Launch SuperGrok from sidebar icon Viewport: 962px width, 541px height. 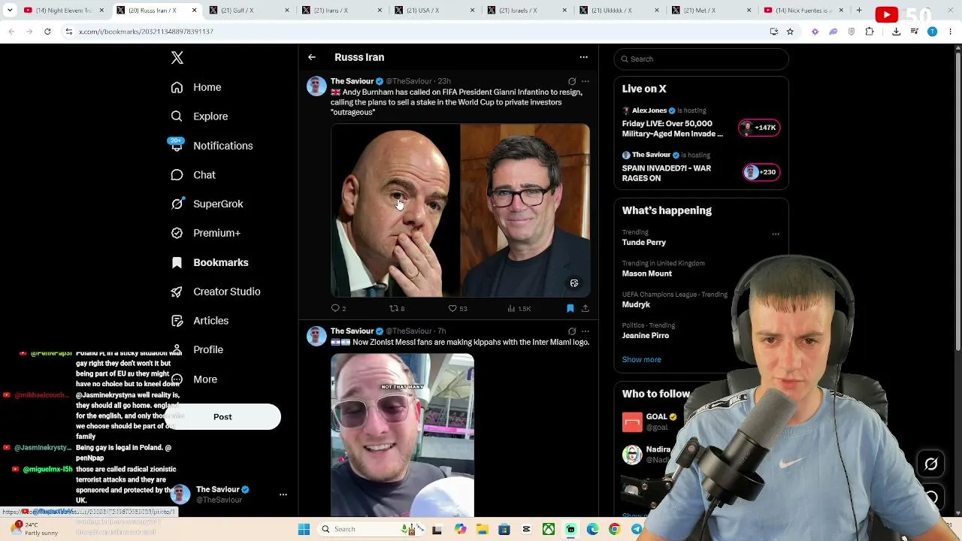[177, 204]
